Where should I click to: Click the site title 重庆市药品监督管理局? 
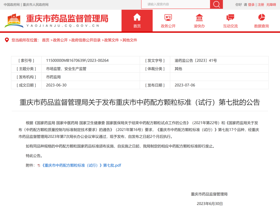tap(67, 19)
